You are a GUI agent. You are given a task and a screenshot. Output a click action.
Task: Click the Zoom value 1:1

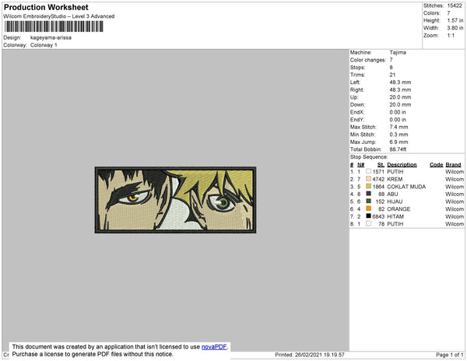[x=451, y=36]
